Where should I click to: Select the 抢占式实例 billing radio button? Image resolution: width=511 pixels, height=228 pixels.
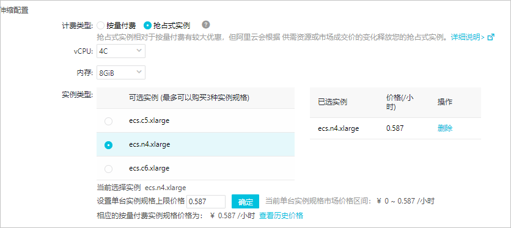coord(148,26)
